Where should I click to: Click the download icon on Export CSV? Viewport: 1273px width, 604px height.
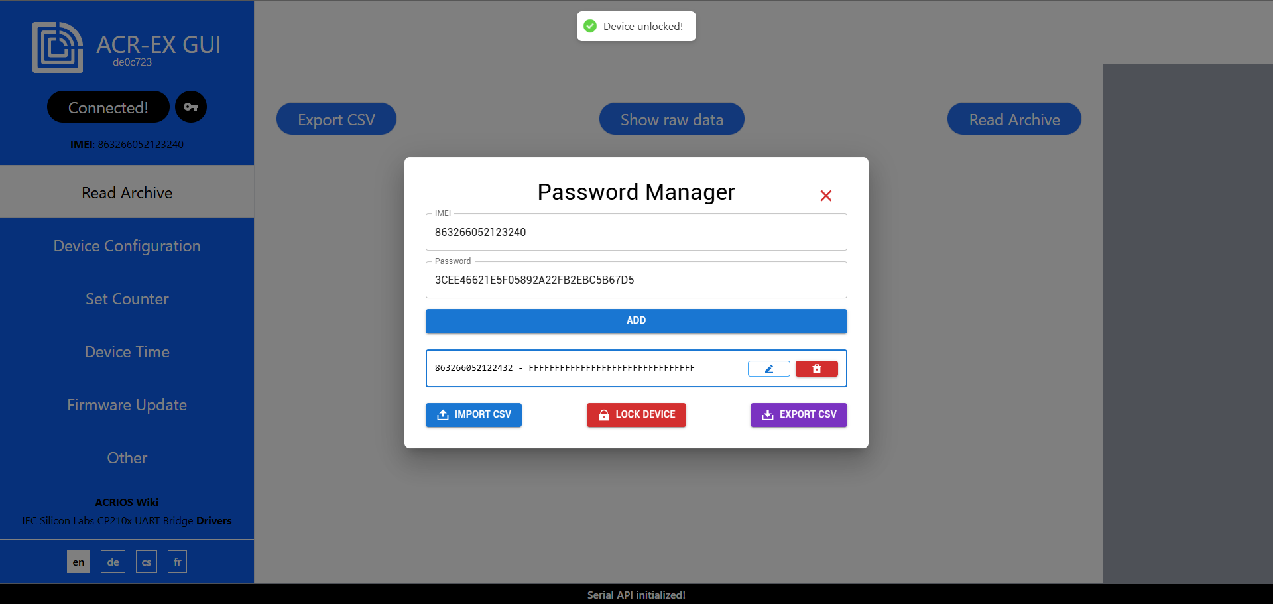click(x=768, y=414)
